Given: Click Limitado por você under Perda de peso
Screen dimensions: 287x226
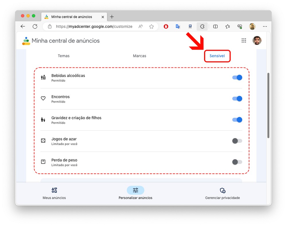Looking at the screenshot, I should point(64,165).
